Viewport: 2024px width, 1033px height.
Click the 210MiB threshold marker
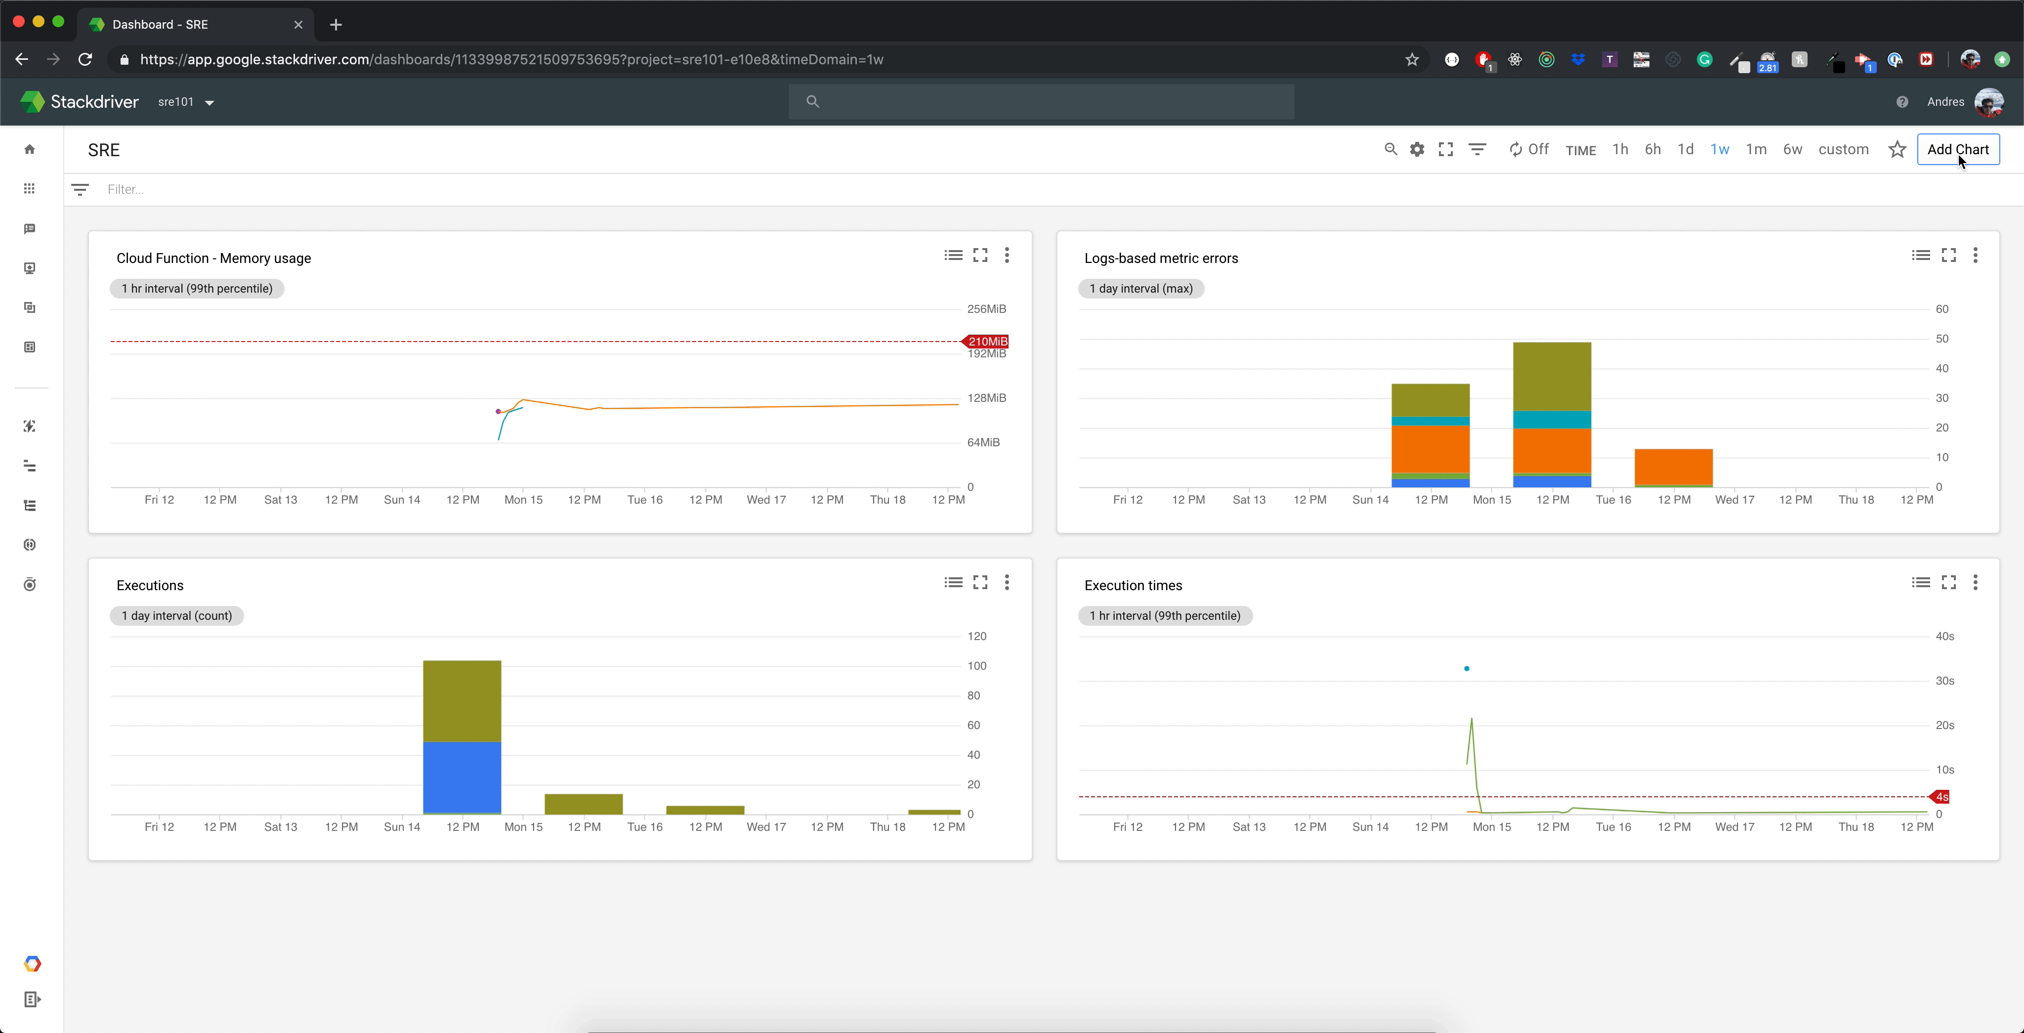pos(987,341)
